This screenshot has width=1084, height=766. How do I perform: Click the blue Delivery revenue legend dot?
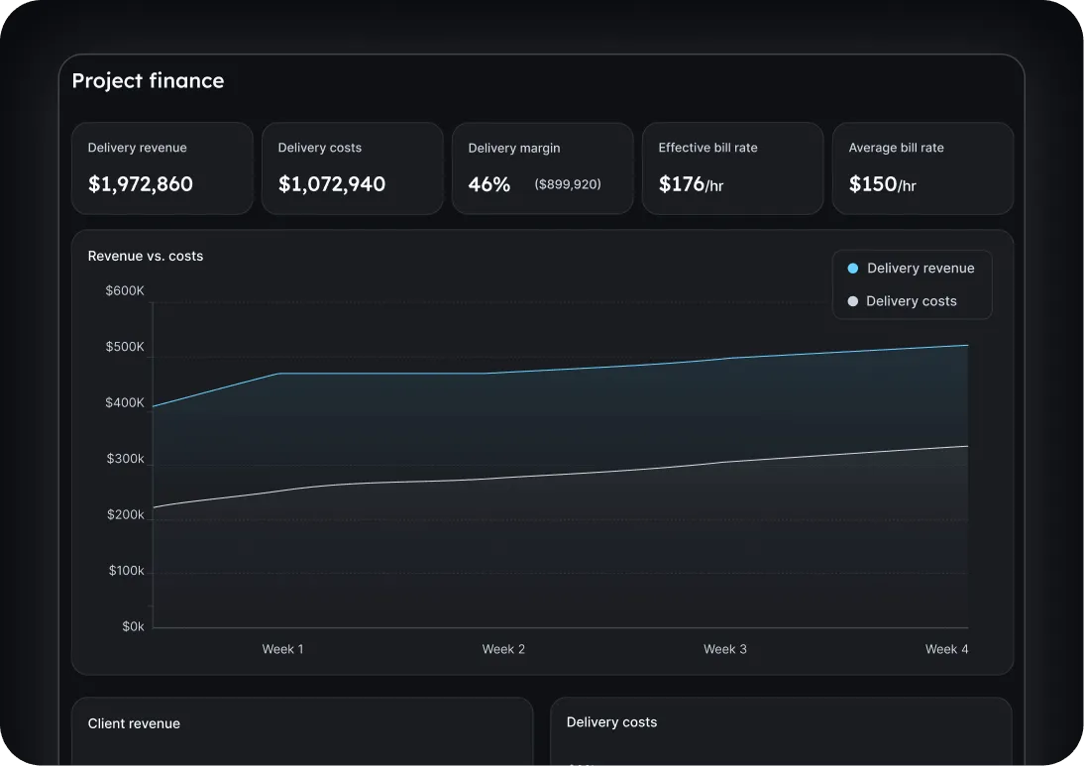[x=853, y=269]
